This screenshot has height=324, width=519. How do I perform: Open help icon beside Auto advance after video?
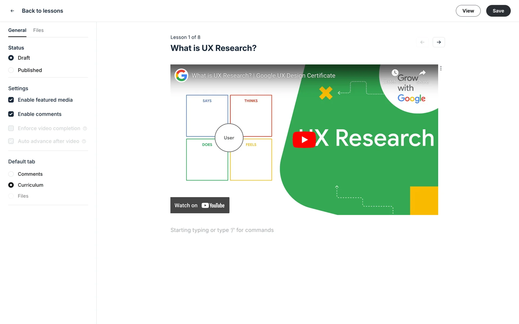(84, 141)
